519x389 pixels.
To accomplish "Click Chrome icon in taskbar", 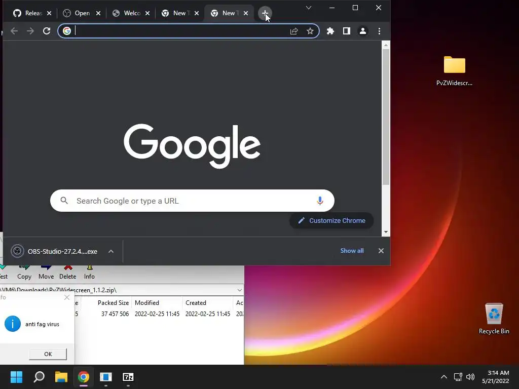I will [x=84, y=377].
